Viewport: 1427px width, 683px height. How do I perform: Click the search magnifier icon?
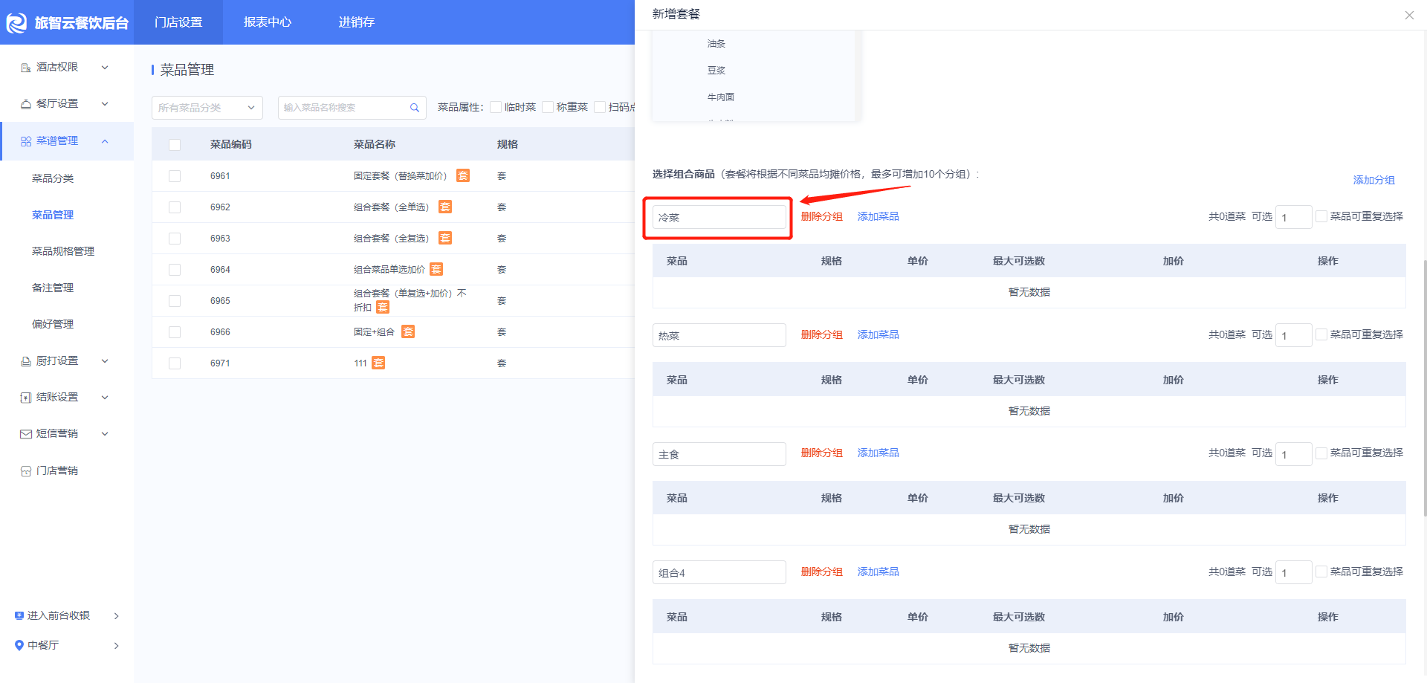(x=415, y=108)
